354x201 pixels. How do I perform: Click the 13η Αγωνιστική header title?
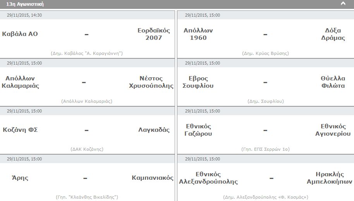[x=25, y=4]
